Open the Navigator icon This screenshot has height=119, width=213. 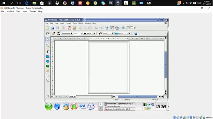click(107, 28)
